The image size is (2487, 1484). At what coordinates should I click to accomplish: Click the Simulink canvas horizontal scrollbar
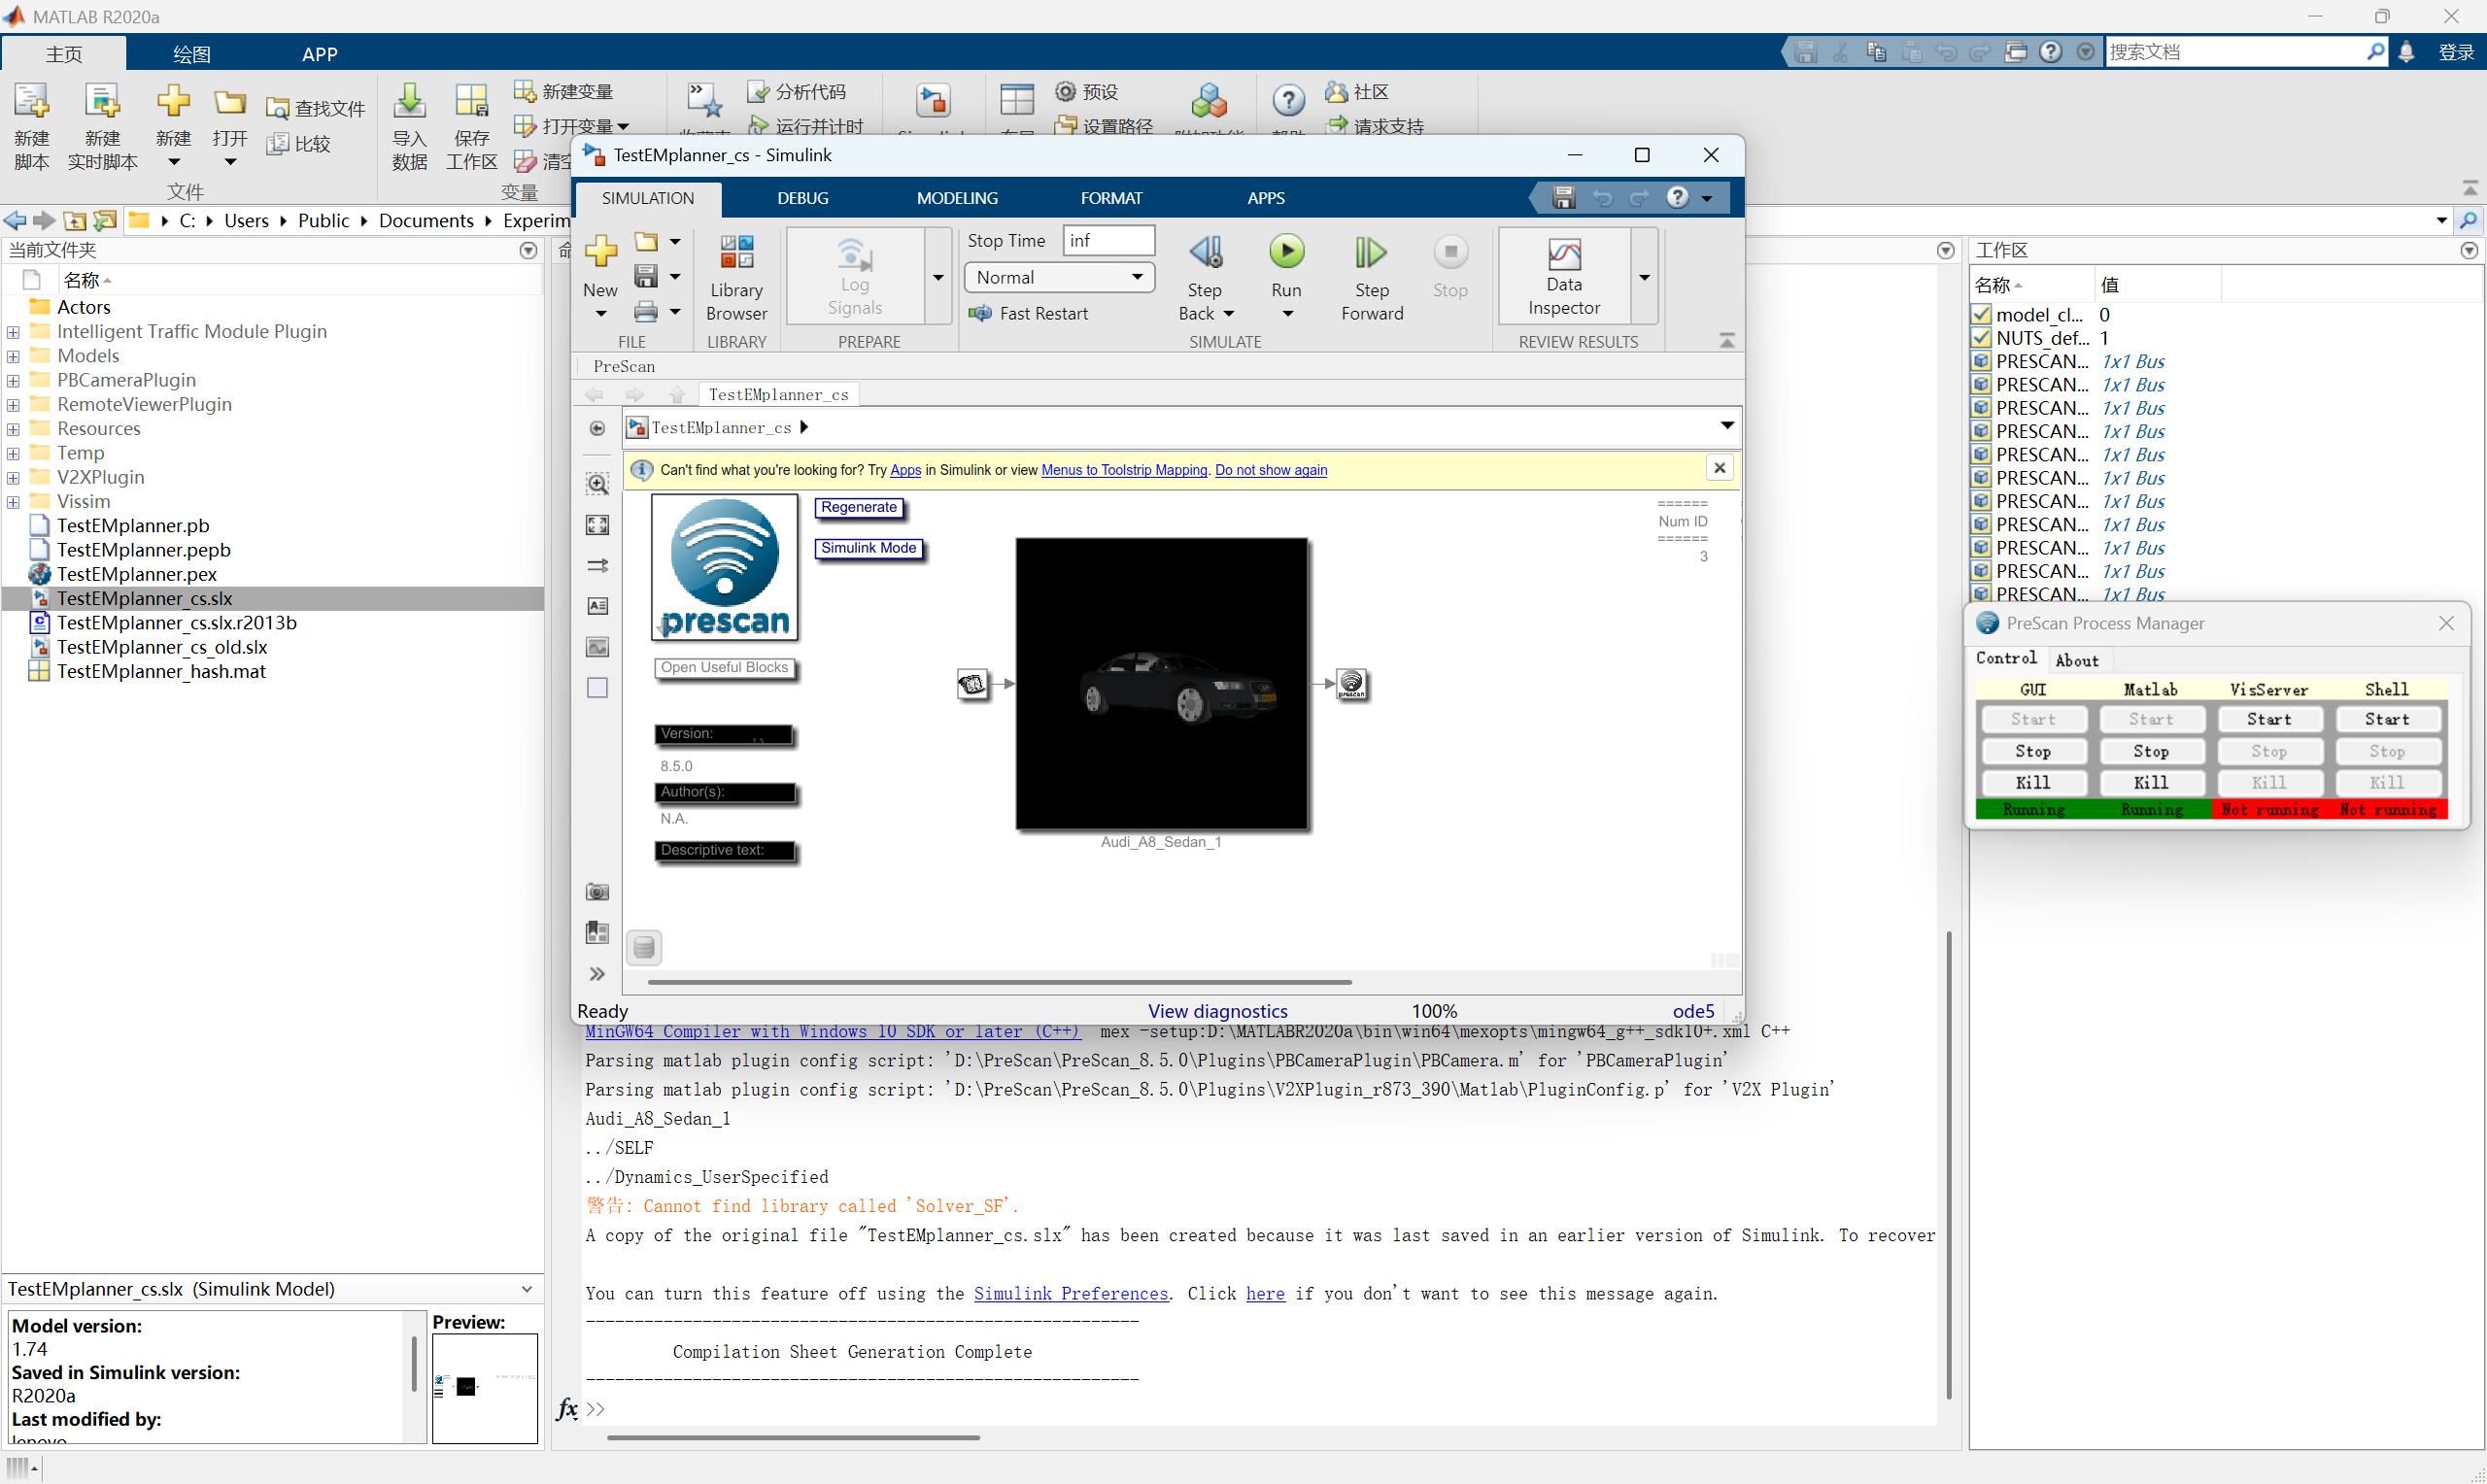coord(999,982)
